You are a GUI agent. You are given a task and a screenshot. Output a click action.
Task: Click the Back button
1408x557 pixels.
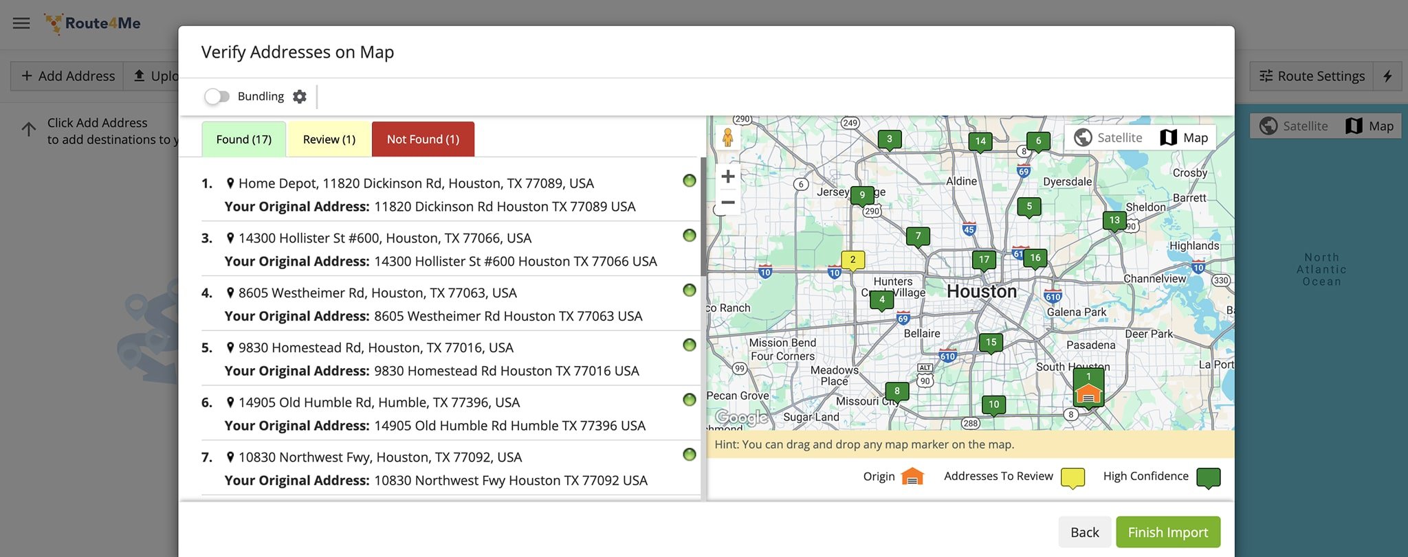click(x=1084, y=532)
